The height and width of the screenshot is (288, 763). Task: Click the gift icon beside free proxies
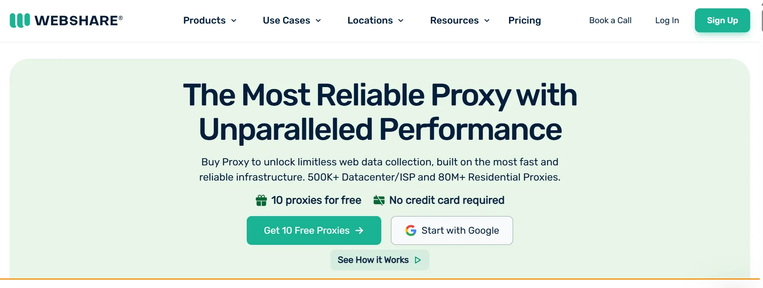(x=261, y=200)
